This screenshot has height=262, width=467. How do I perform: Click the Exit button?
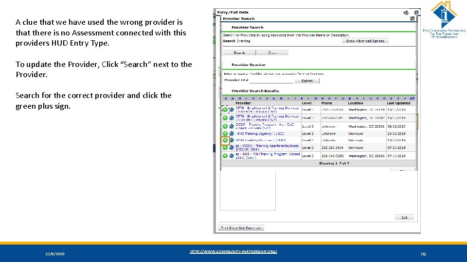coord(404,218)
